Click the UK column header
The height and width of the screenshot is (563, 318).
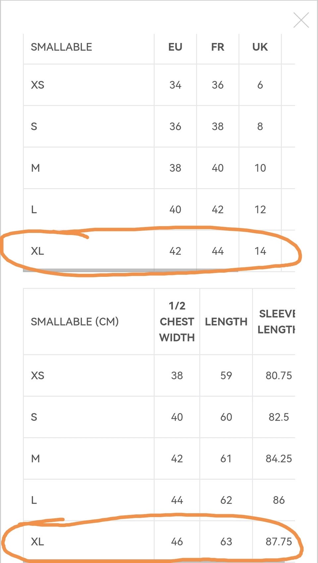pos(260,47)
